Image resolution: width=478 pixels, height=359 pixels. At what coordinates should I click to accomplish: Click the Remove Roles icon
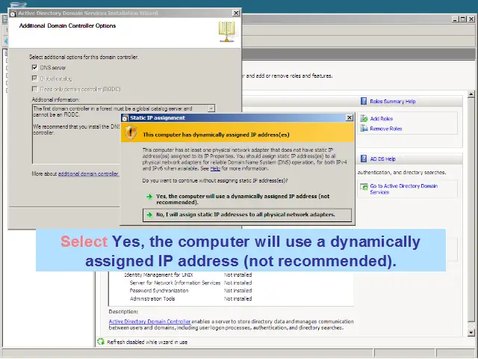[364, 129]
